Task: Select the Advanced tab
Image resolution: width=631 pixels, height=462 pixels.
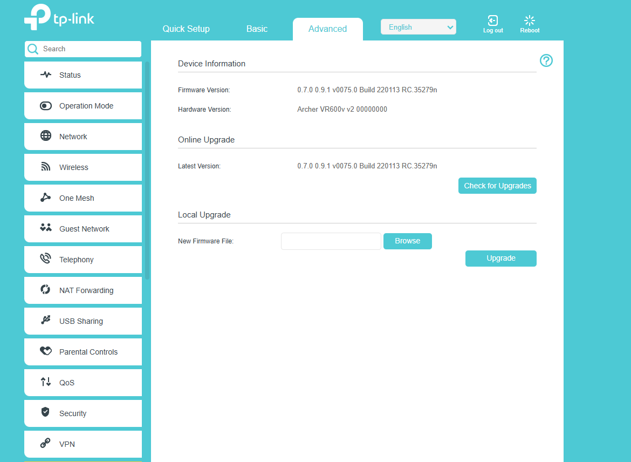Action: coord(327,29)
